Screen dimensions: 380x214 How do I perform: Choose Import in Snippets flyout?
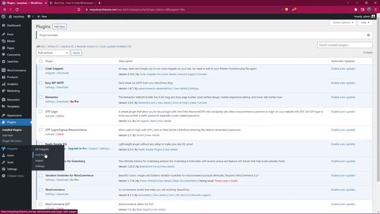(x=39, y=160)
